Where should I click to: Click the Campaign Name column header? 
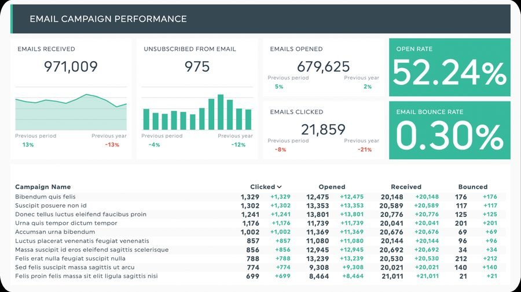tap(43, 187)
